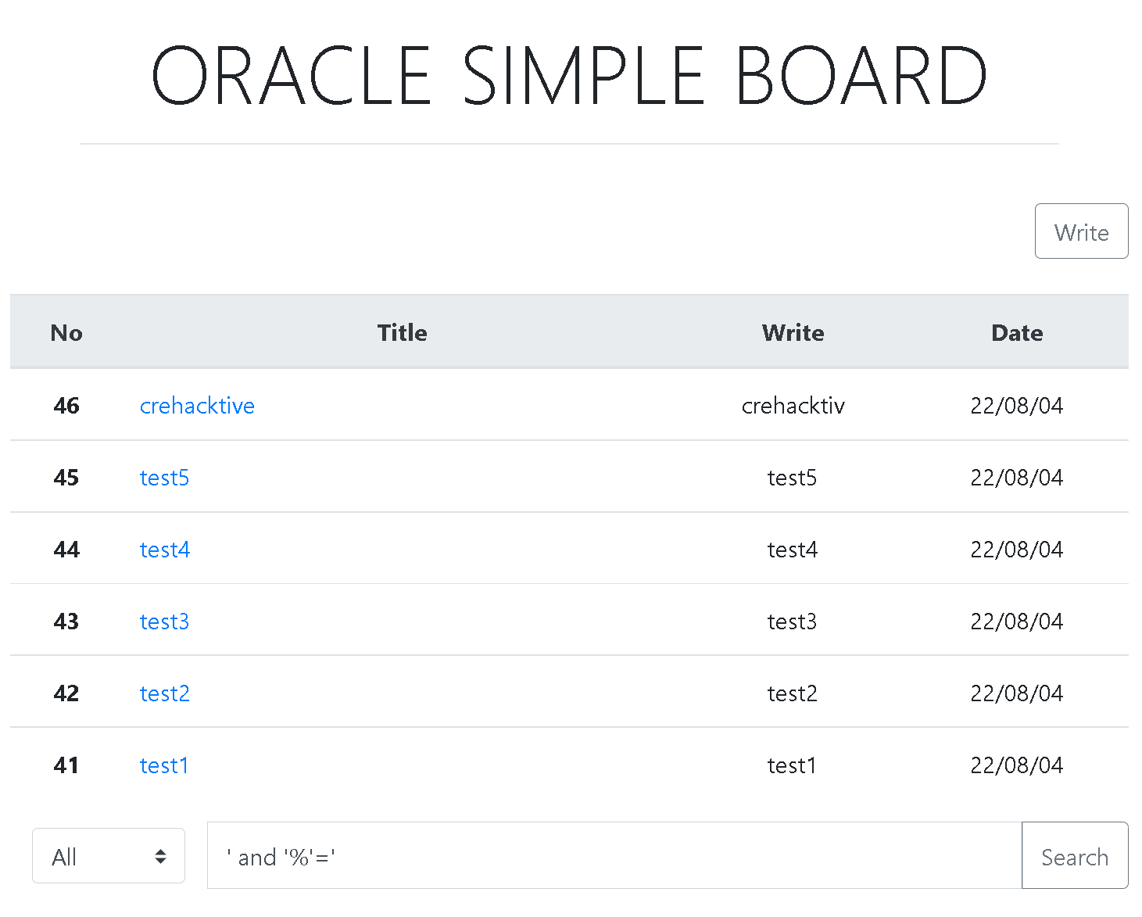Click the date in row 44
The width and height of the screenshot is (1142, 917).
pos(1017,550)
